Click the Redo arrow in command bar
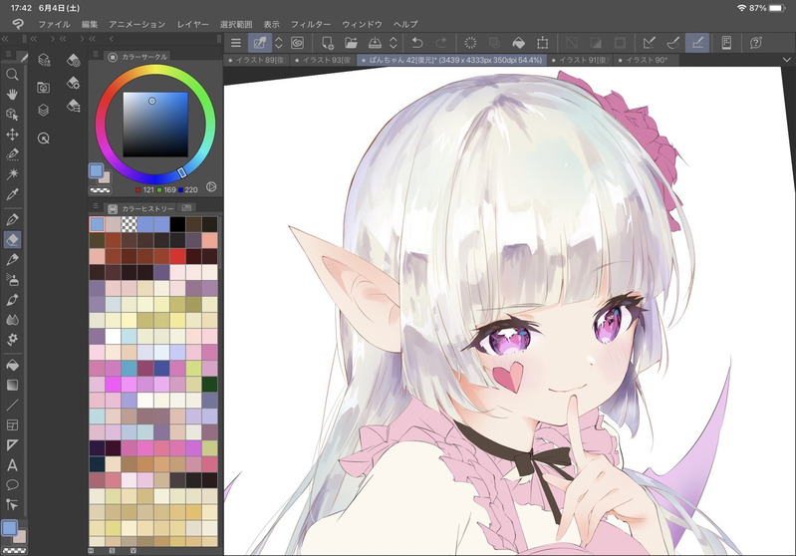The width and height of the screenshot is (796, 556). coord(441,43)
